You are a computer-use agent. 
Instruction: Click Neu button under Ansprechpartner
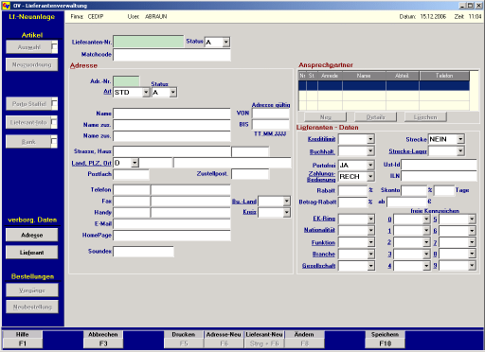(325, 117)
